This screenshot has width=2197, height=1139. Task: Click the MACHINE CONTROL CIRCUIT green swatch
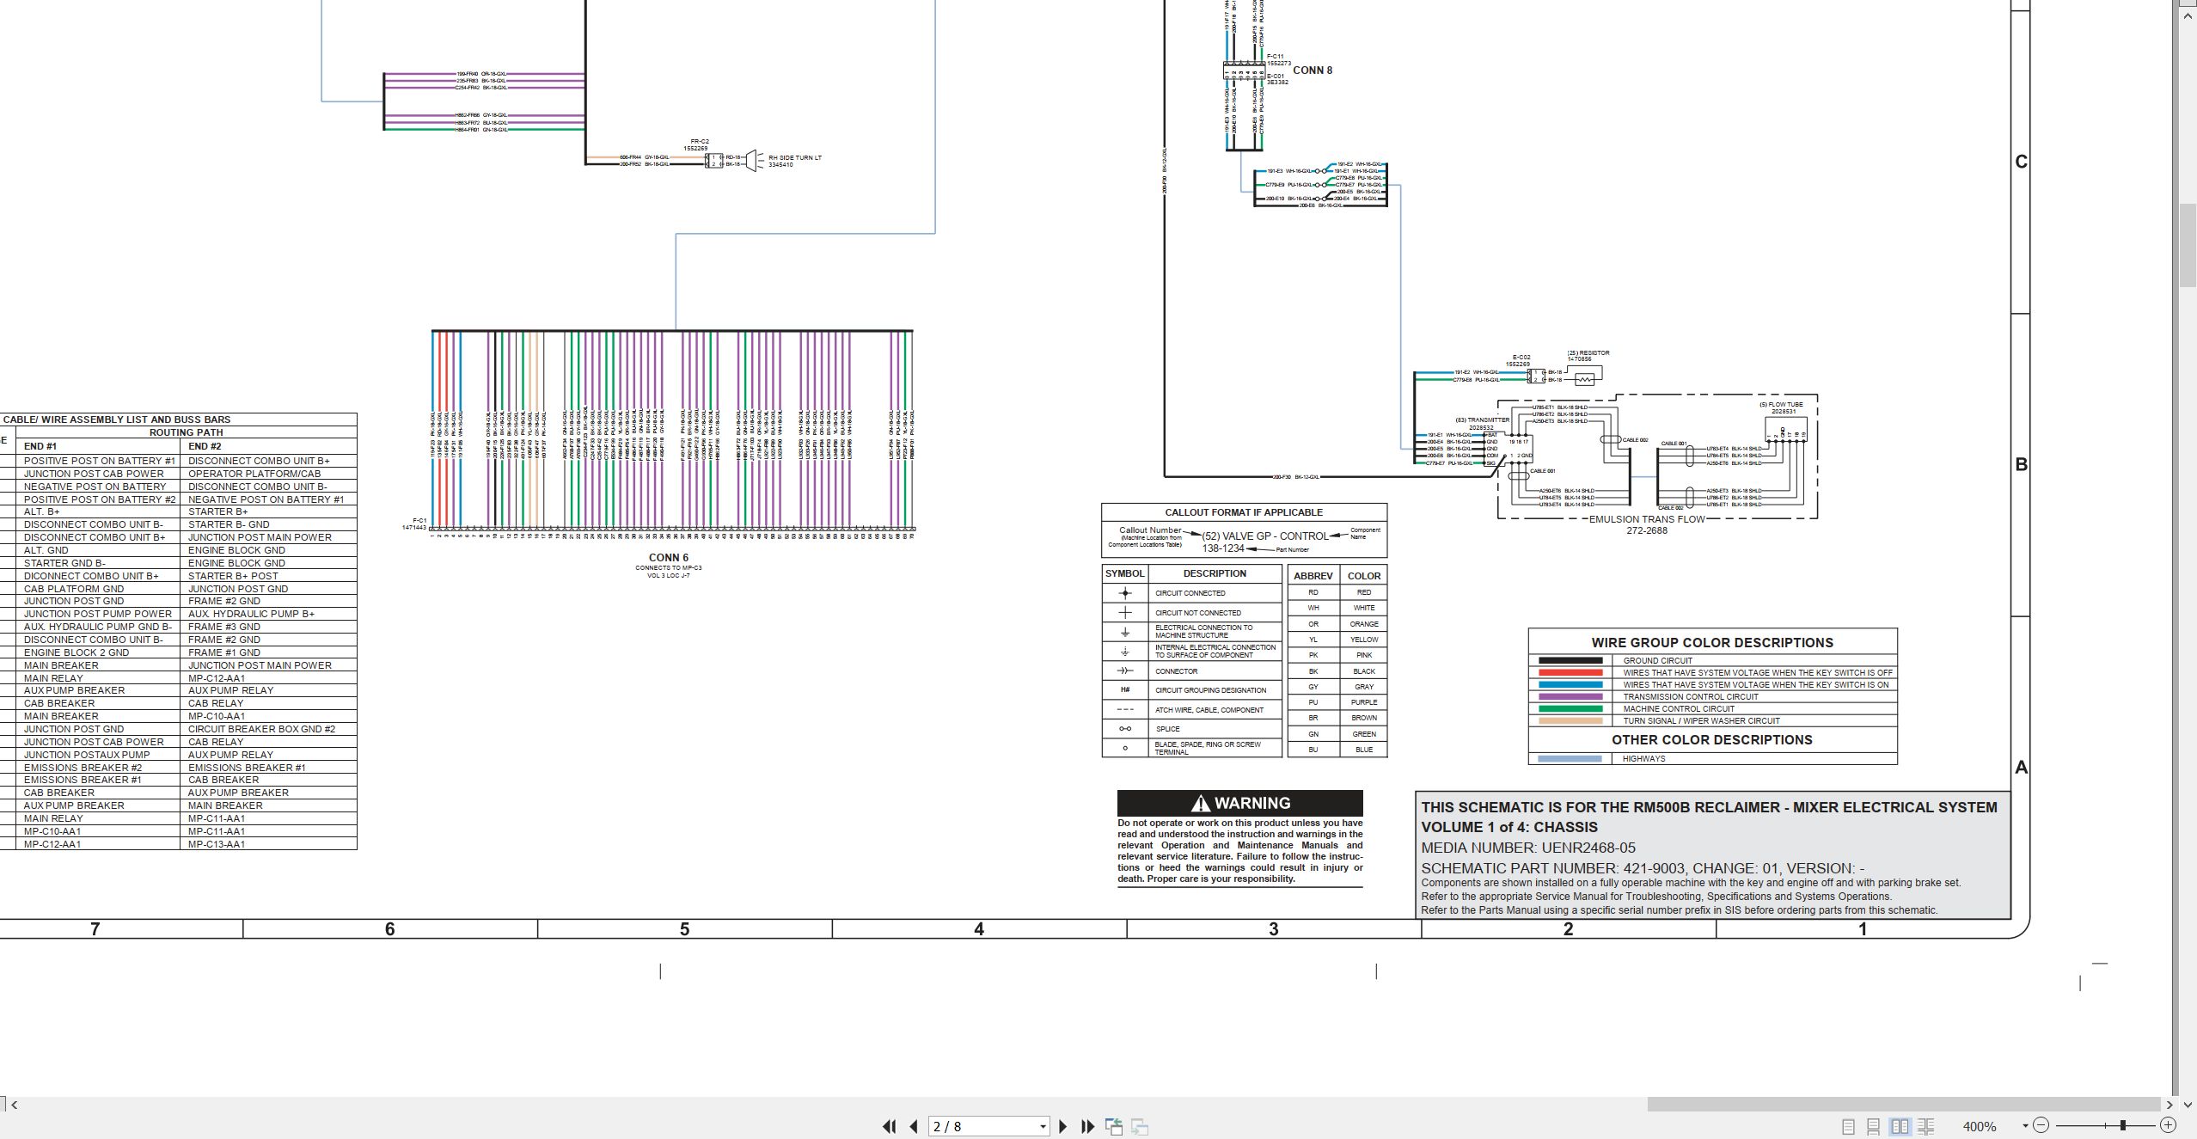[x=1570, y=709]
